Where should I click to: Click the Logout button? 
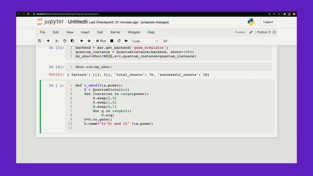pos(268,22)
